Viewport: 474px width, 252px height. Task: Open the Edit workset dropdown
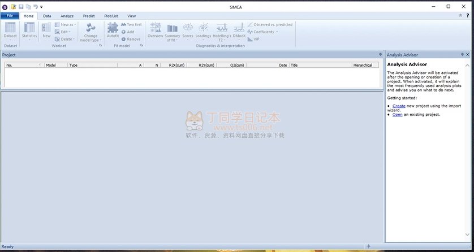pyautogui.click(x=63, y=32)
